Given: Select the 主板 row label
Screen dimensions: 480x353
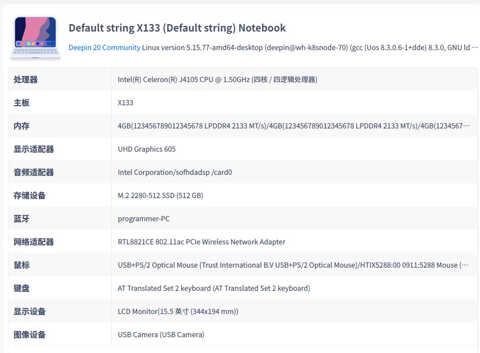Looking at the screenshot, I should pyautogui.click(x=21, y=103).
